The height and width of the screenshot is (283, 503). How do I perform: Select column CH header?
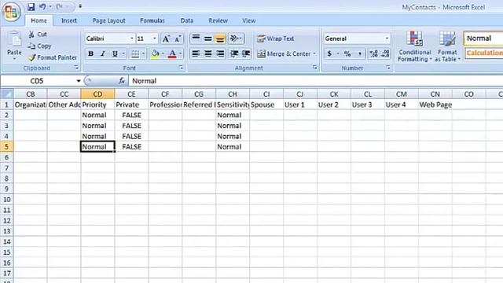pyautogui.click(x=233, y=94)
